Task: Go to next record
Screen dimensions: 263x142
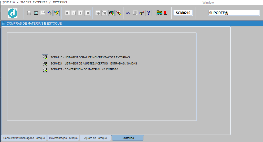Action: tap(81, 13)
